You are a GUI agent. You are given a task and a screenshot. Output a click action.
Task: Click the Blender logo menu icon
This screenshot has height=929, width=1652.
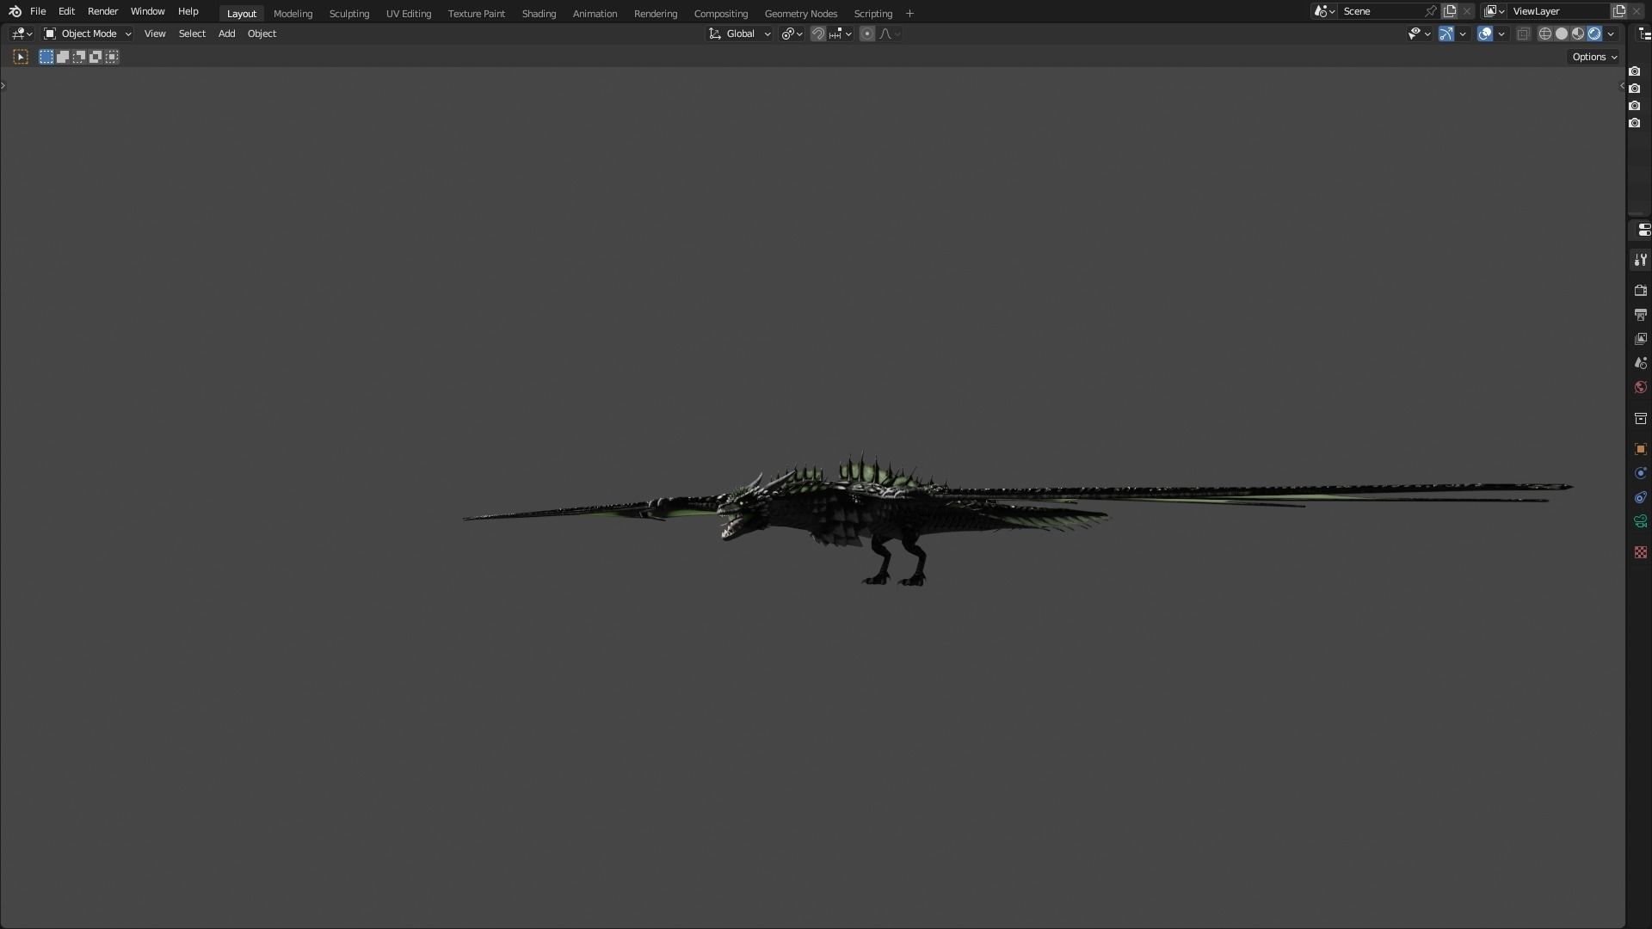coord(15,11)
